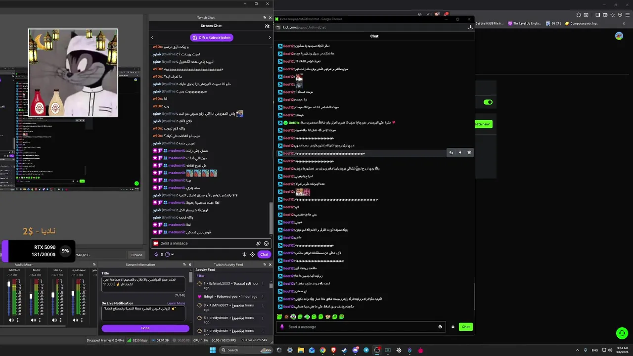Pop out the Twitch Chat dock

coord(265,17)
